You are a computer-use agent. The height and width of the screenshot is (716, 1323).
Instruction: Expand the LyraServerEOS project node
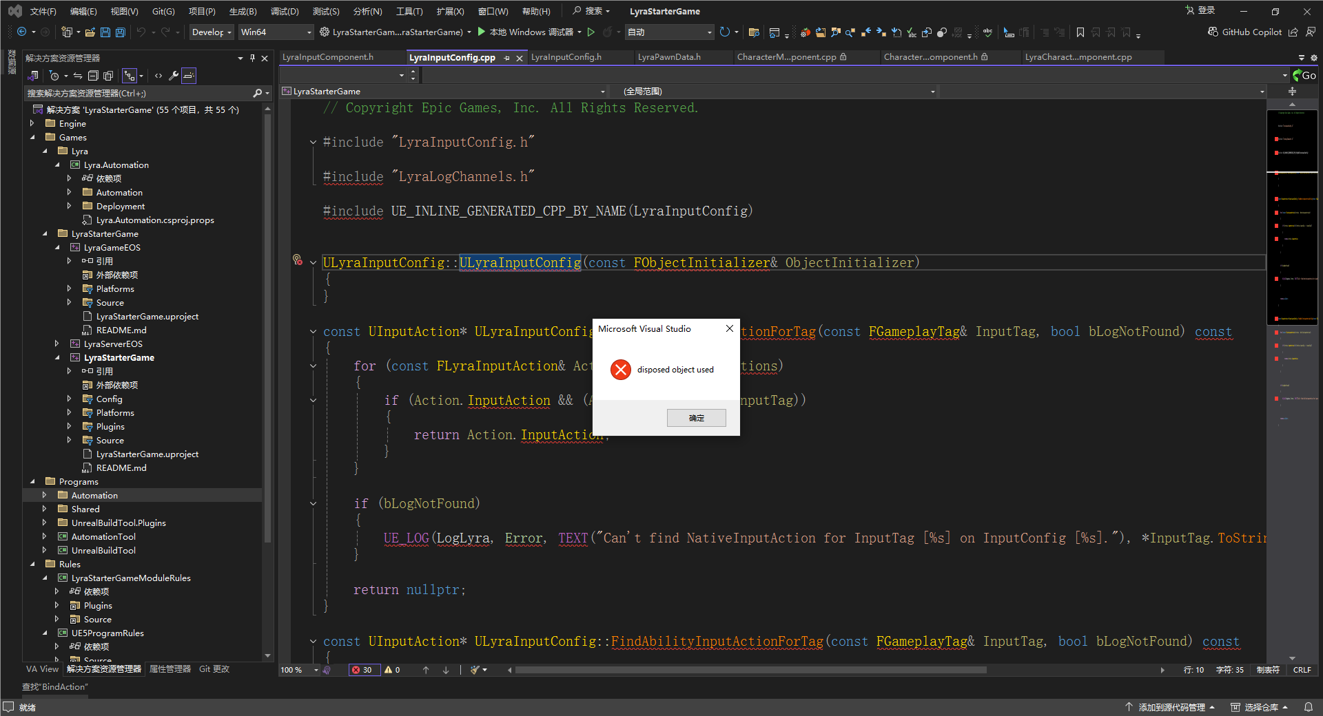coord(57,344)
